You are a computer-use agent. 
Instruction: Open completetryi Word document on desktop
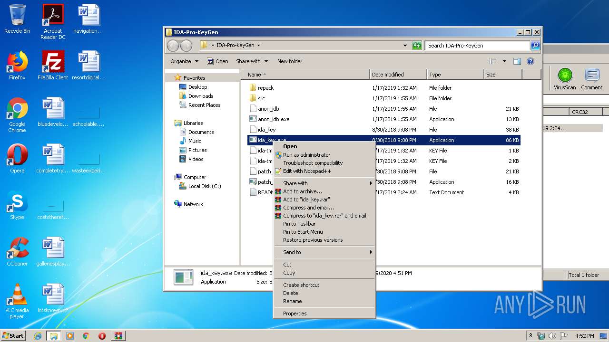point(53,159)
